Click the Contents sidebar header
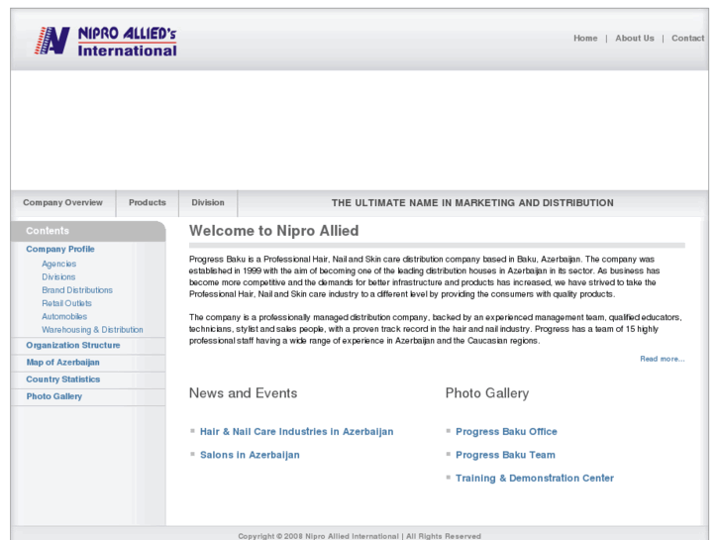Screen dimensions: 720x540 (88, 231)
